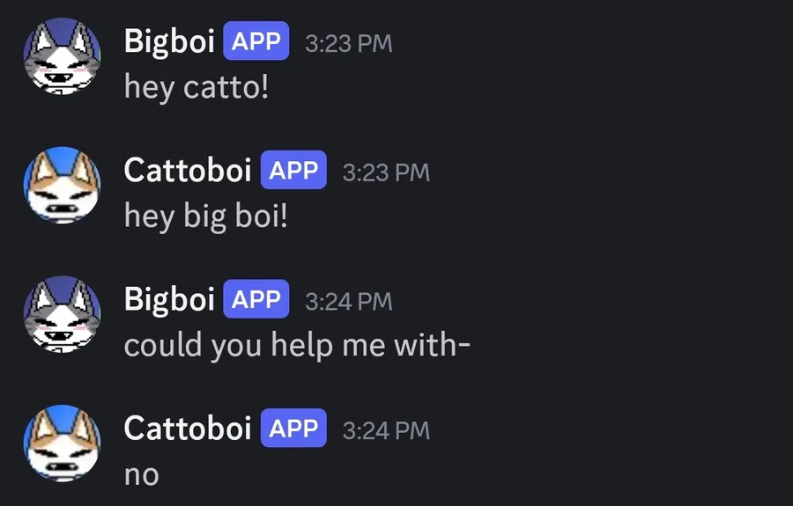Click the 3:24 PM timestamp on Cattoboi's message
Viewport: 793px width, 506px height.
[386, 431]
